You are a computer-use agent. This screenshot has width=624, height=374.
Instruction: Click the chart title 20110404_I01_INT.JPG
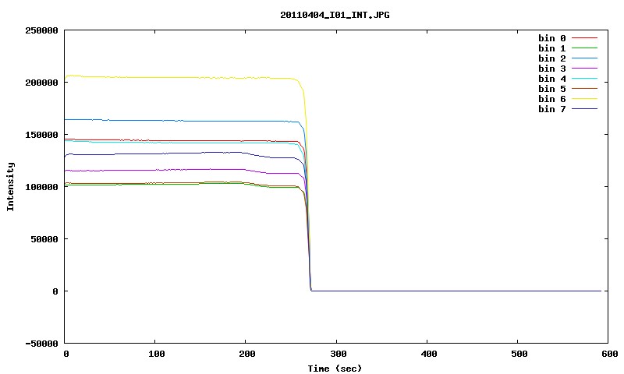(x=335, y=15)
